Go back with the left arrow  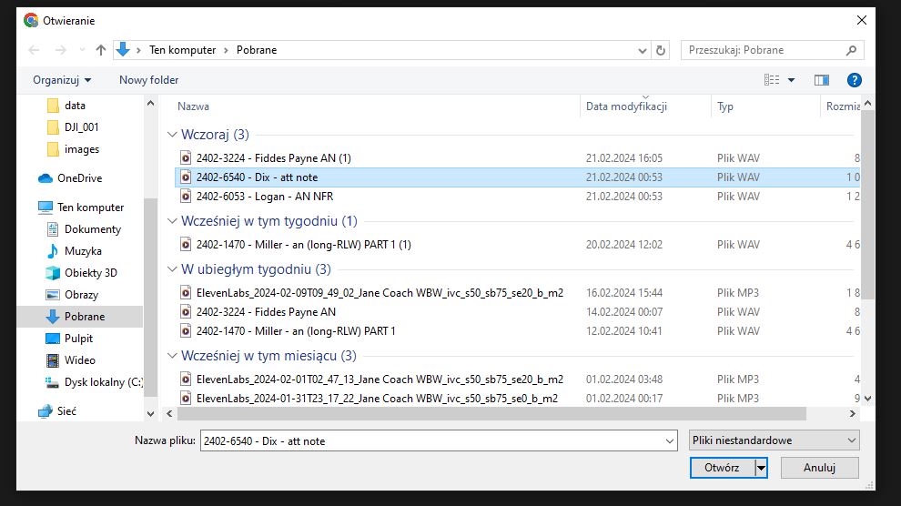34,50
